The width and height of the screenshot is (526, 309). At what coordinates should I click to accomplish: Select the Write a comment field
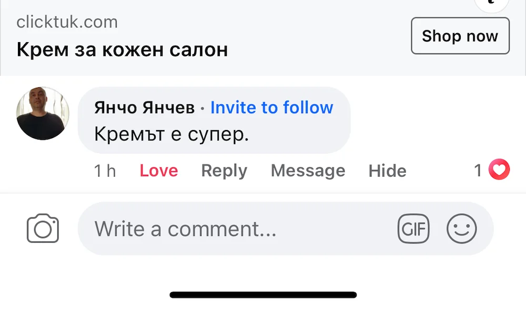pos(185,228)
